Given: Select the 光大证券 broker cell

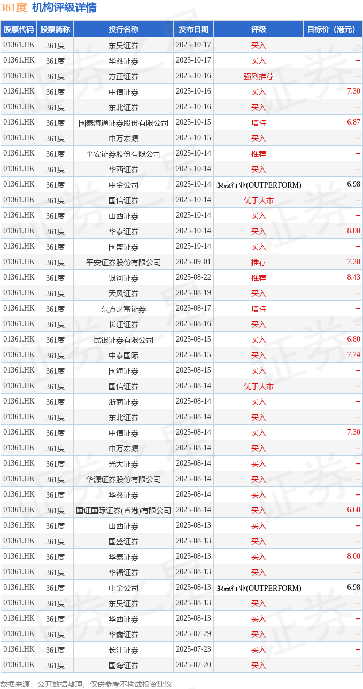Looking at the screenshot, I should coord(123,464).
